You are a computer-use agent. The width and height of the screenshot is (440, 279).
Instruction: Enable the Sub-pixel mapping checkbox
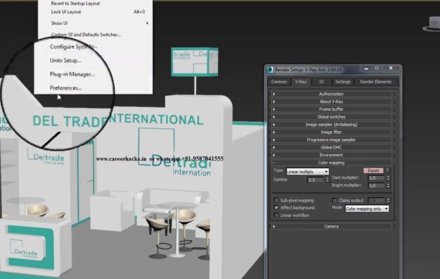click(277, 200)
